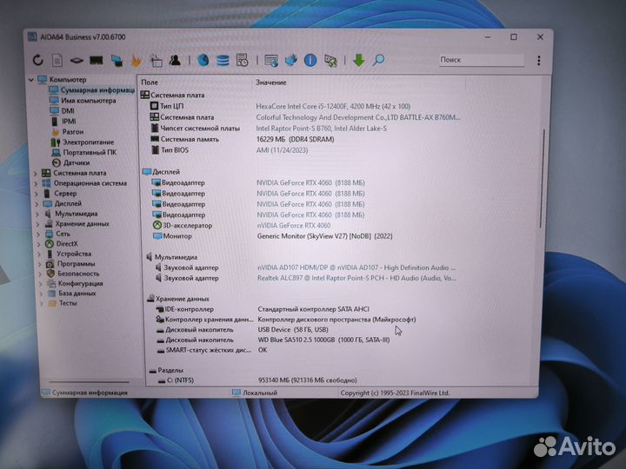
Task: Click the window with globe toolbar icon
Action: point(271,61)
